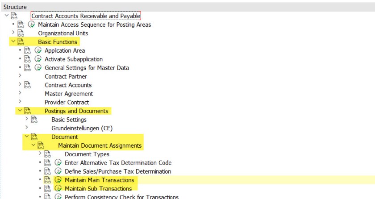Click documentation icon beside General Settings for Master Data
This screenshot has width=375, height=199.
pos(28,68)
